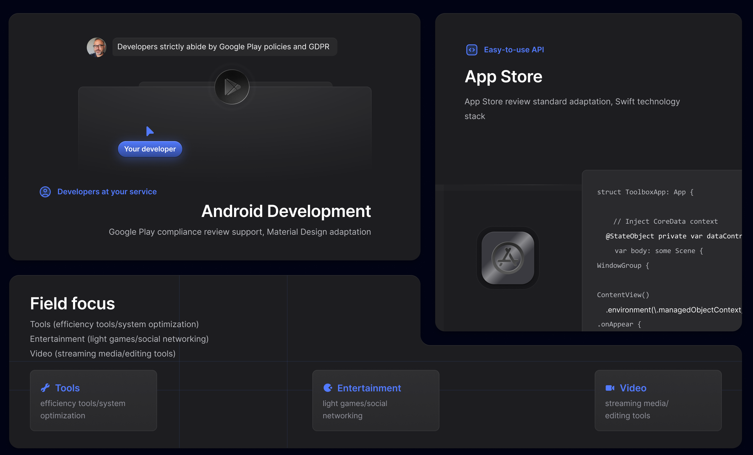Image resolution: width=753 pixels, height=455 pixels.
Task: Click the Easy-to-use API code icon
Action: (x=472, y=50)
